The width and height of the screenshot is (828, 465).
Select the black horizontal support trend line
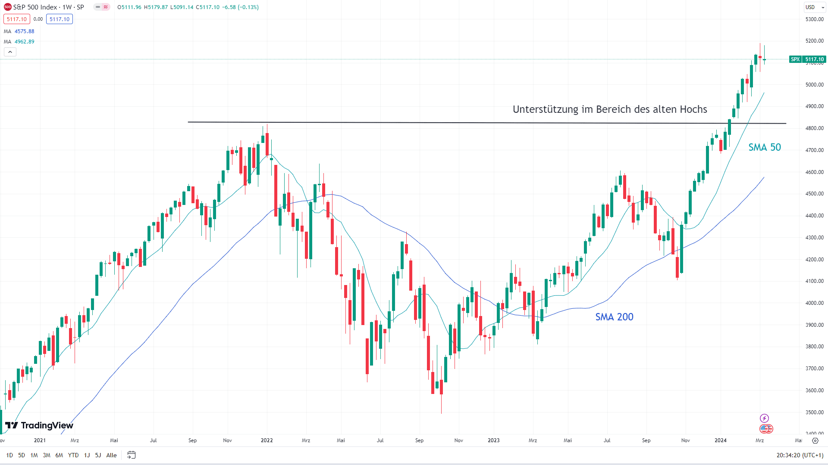487,123
